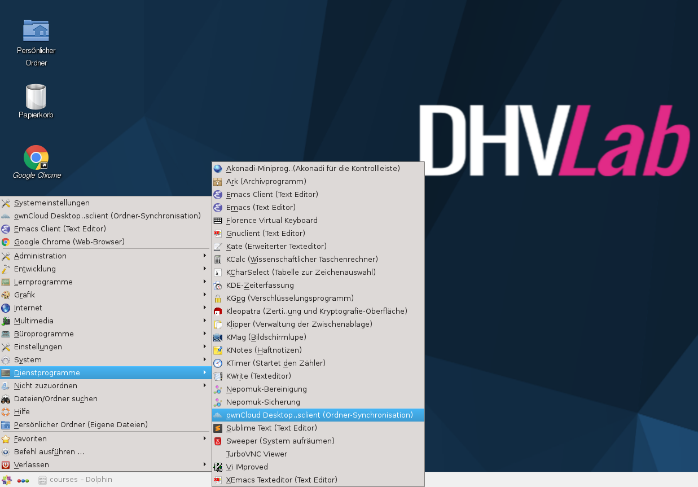This screenshot has height=487, width=698.
Task: Switch to courses – Dolphin taskbar window
Action: [76, 480]
